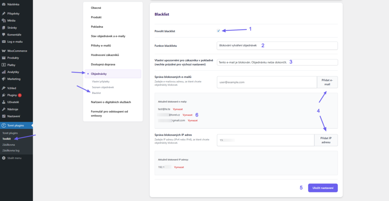Click the Marketing megaphone icon
This screenshot has height=201, width=389.
[4, 79]
